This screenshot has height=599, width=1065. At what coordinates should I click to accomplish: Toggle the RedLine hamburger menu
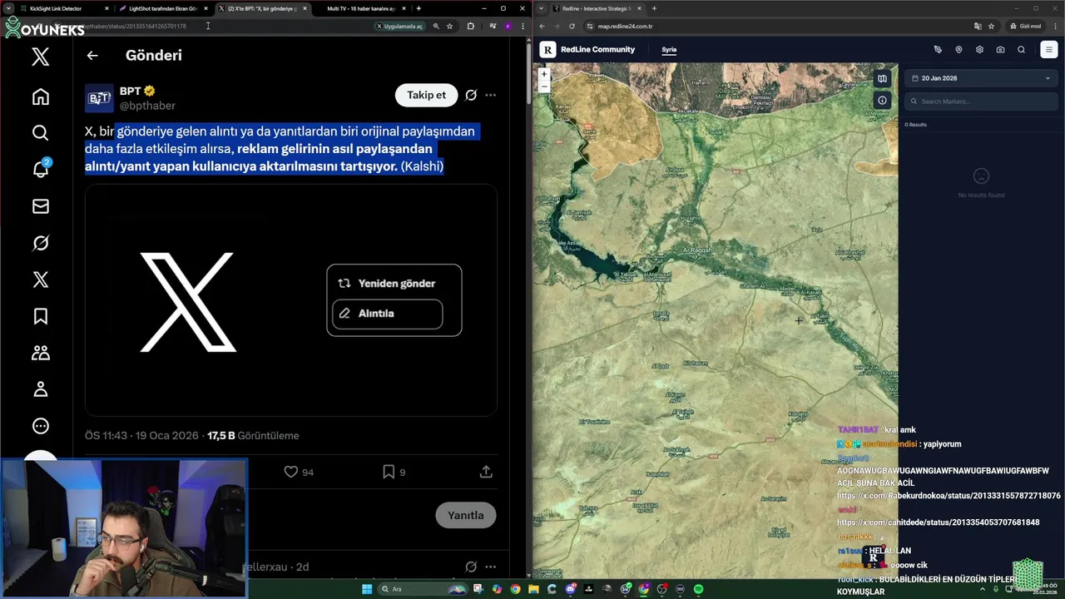(x=1048, y=50)
